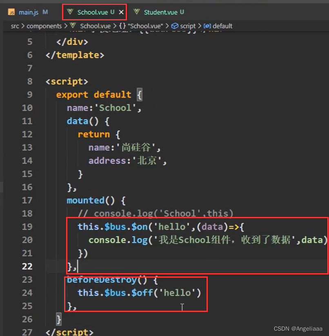Click the commented console.log('School',this) line
This screenshot has height=336, width=329.
(x=156, y=214)
